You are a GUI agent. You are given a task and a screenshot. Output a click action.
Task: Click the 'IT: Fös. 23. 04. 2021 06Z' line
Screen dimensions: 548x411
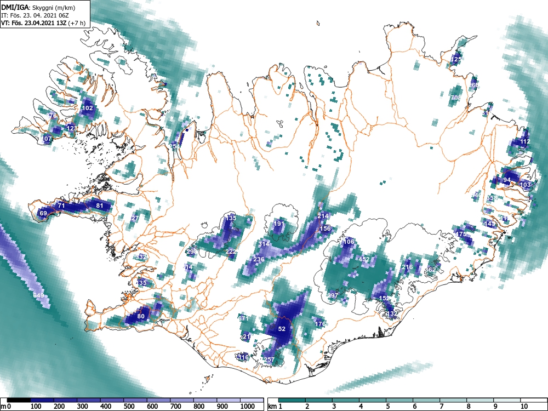[36, 15]
